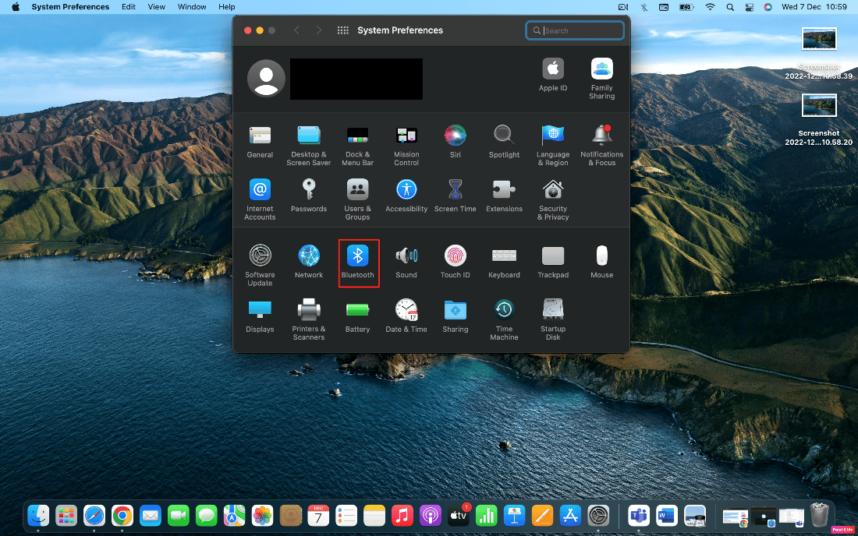858x536 pixels.
Task: Click the user account profile picture
Action: click(266, 78)
